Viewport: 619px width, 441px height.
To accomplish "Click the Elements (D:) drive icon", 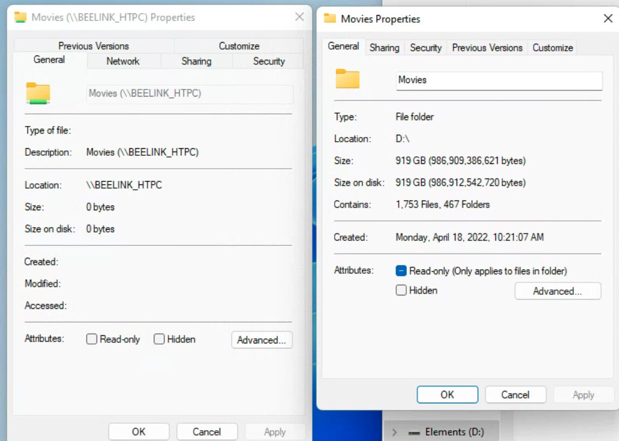I will coord(414,432).
